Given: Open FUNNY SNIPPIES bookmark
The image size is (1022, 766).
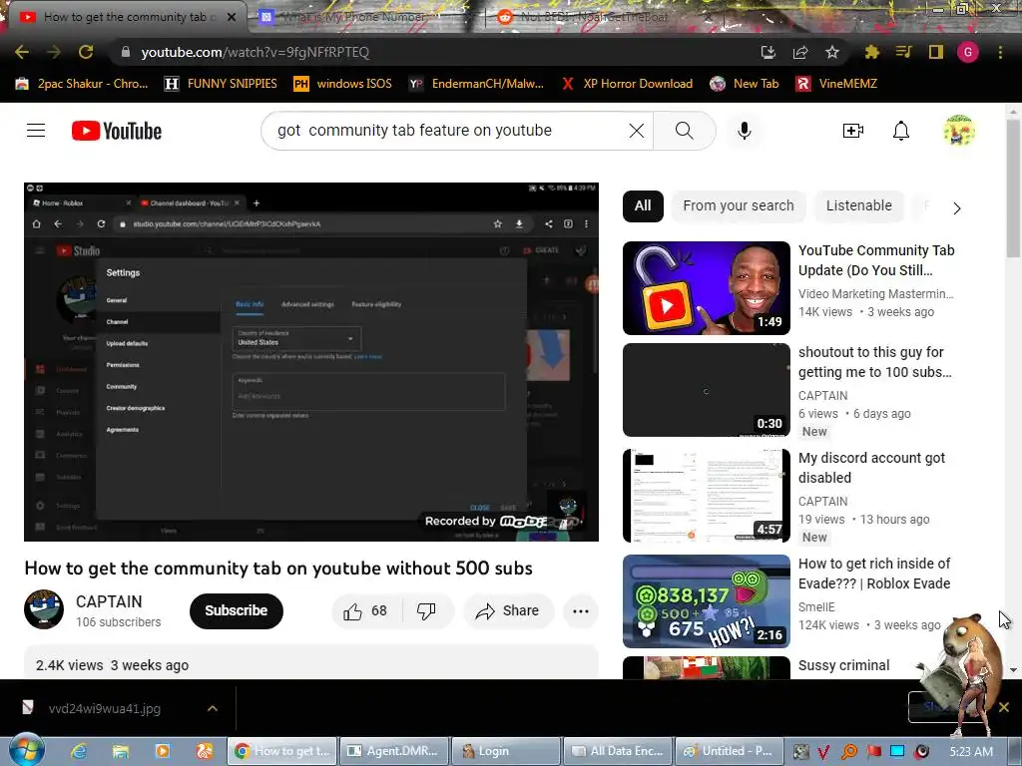Looking at the screenshot, I should [x=221, y=84].
